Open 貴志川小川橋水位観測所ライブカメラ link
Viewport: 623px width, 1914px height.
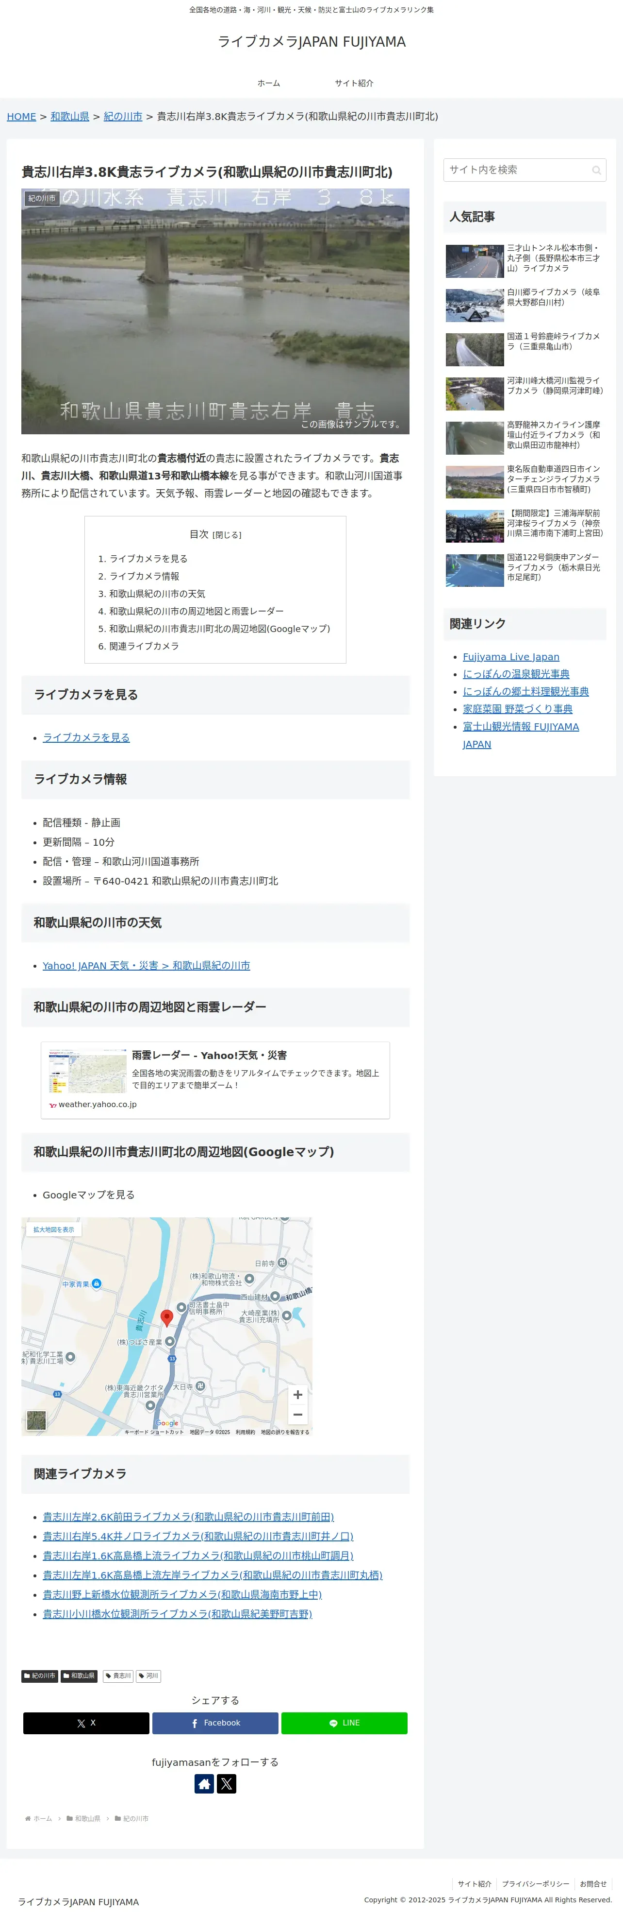pyautogui.click(x=178, y=1614)
